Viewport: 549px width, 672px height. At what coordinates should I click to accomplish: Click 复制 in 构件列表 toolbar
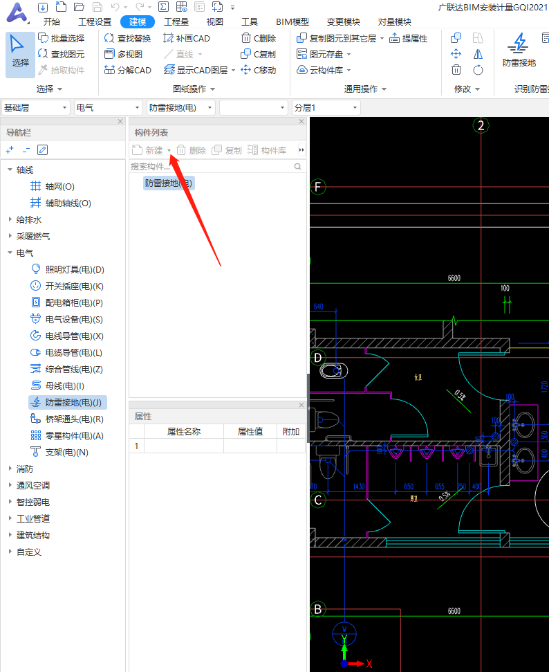click(227, 150)
